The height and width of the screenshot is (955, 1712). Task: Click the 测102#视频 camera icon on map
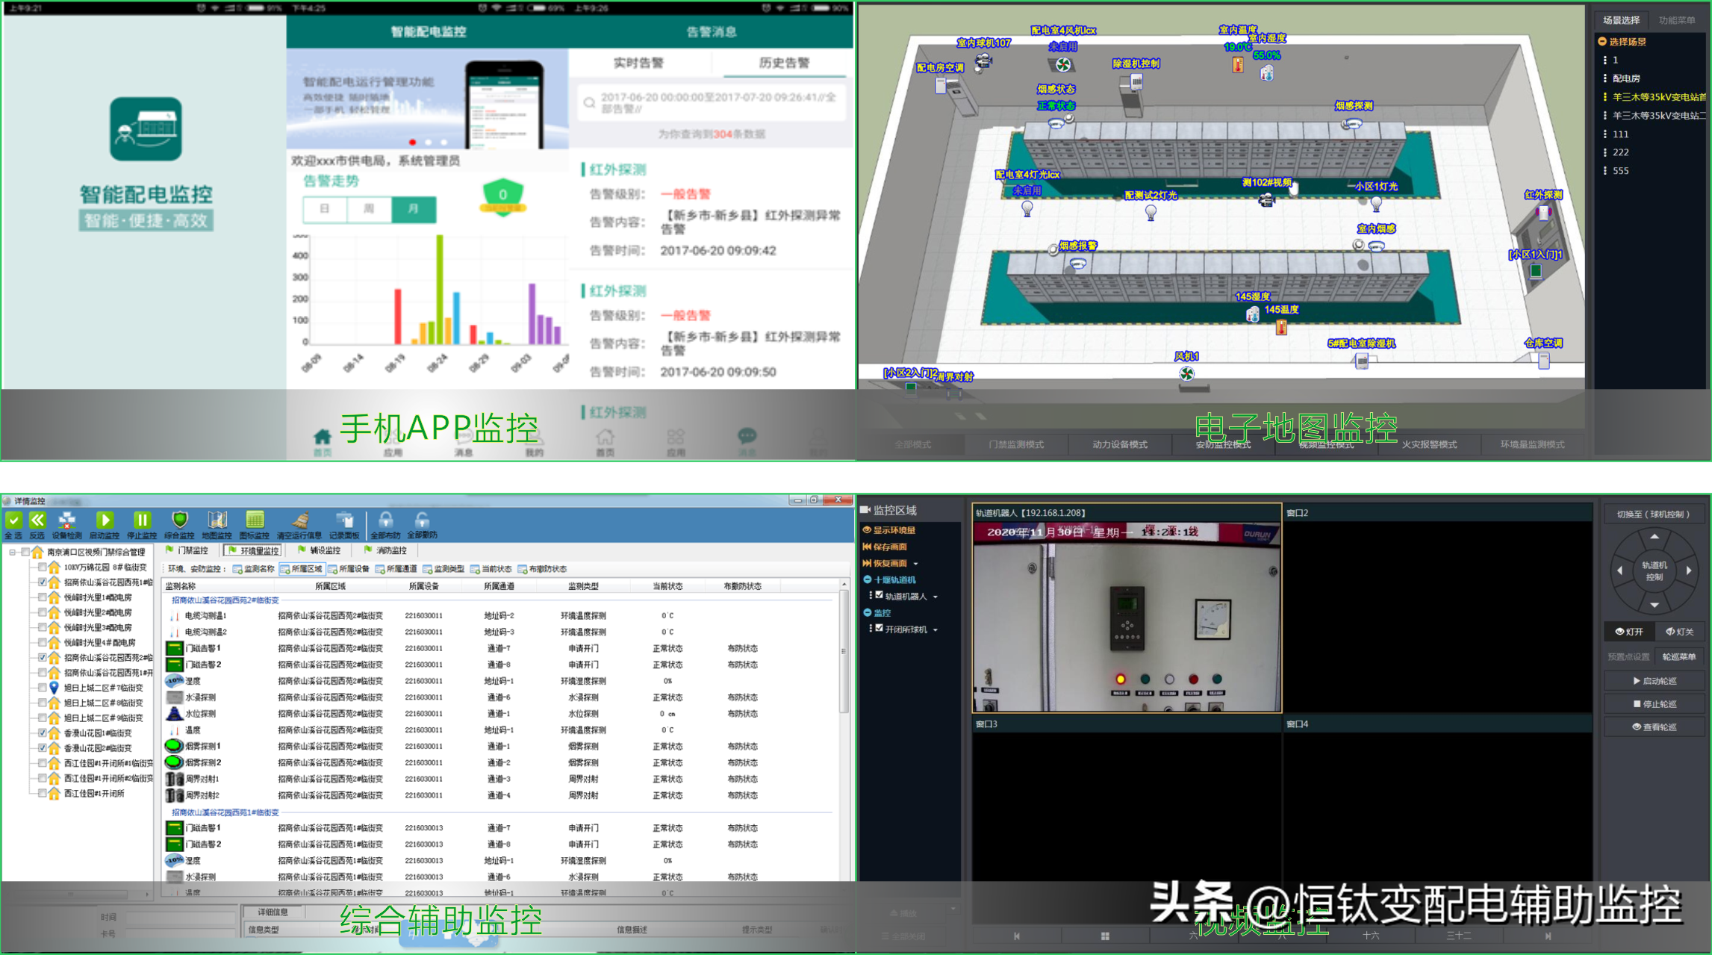click(1266, 199)
